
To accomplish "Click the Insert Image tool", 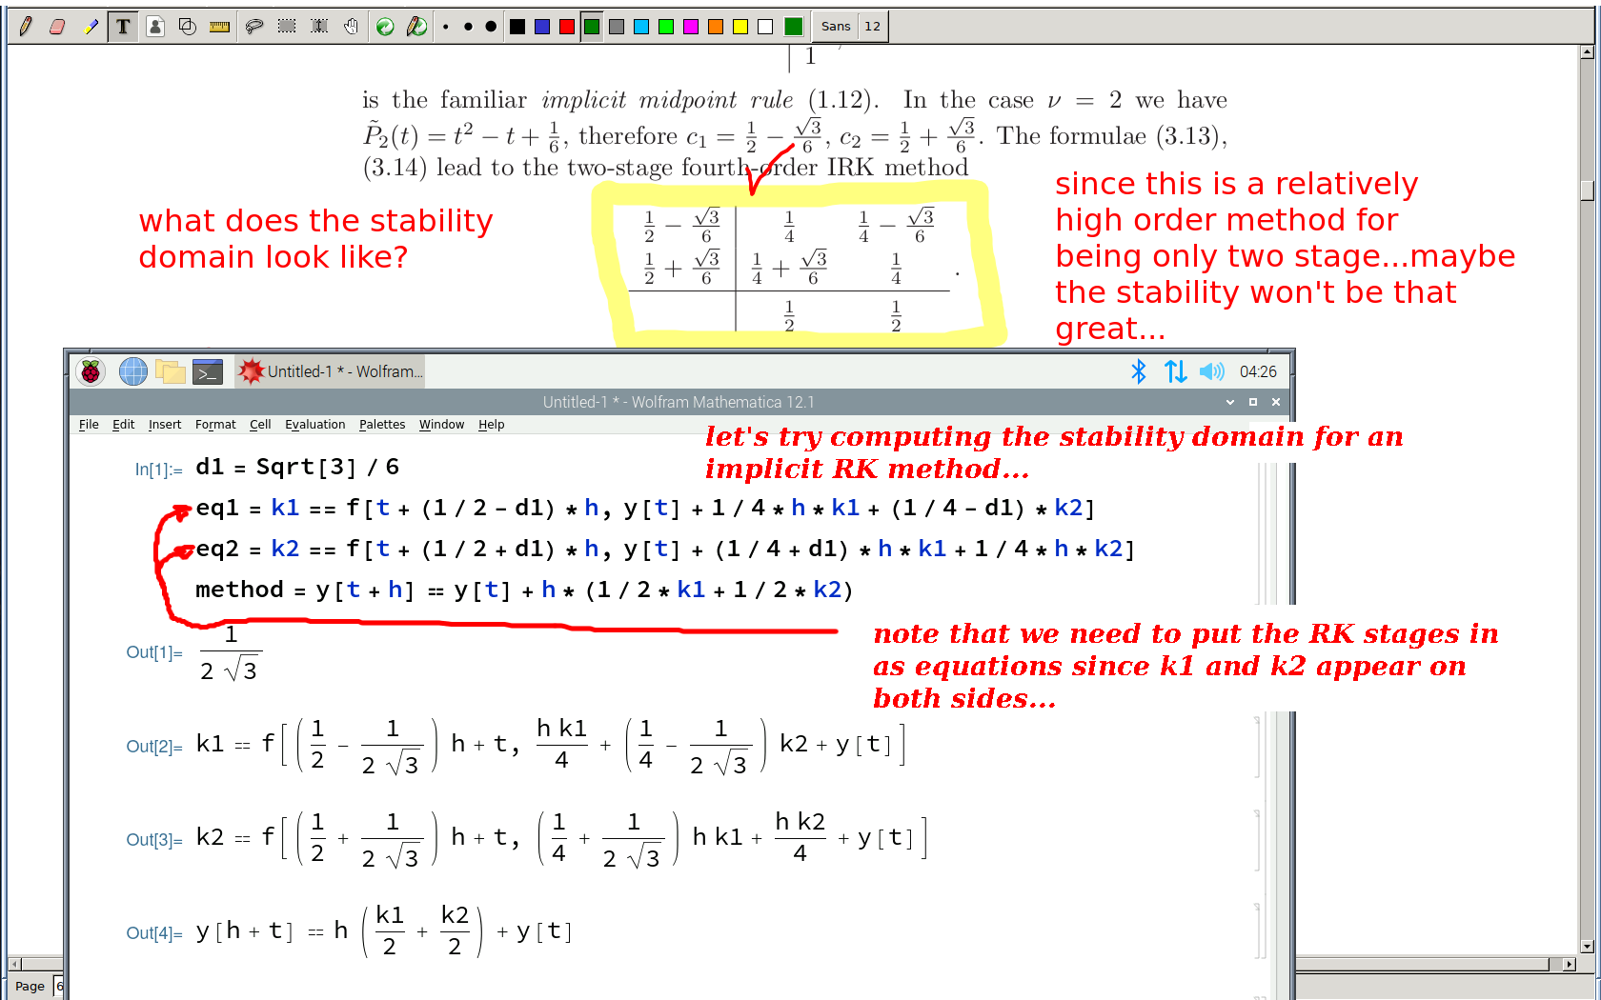I will point(155,27).
